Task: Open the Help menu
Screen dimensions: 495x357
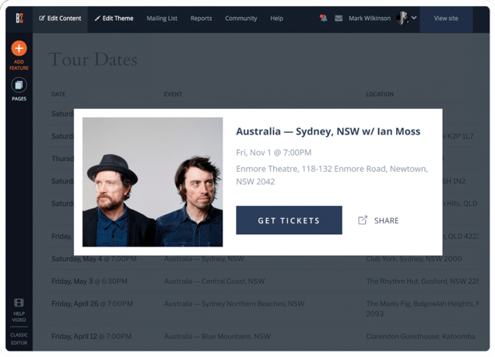Action: click(x=276, y=18)
